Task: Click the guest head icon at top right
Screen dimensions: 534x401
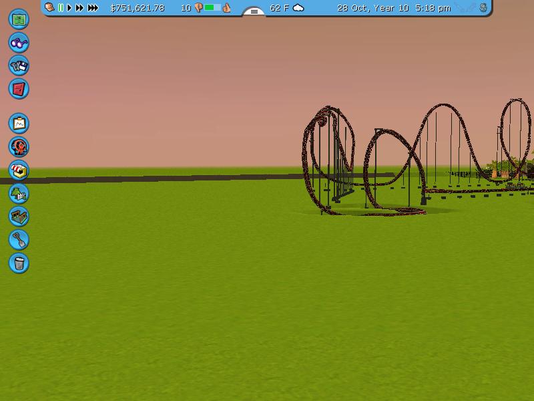Action: tap(483, 7)
